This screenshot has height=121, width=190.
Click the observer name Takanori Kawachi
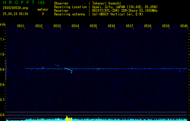107,3
